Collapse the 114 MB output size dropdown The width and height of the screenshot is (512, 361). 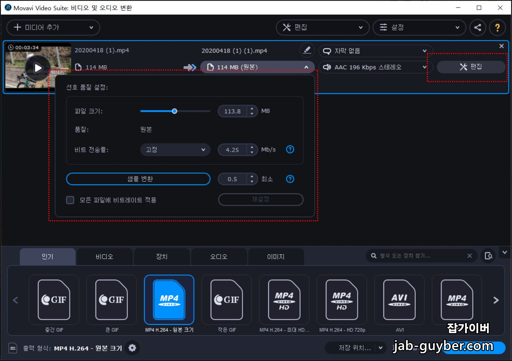click(x=257, y=67)
